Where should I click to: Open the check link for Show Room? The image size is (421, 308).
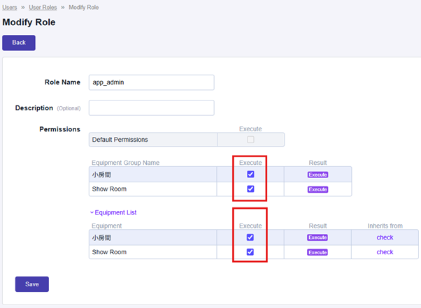coord(385,252)
